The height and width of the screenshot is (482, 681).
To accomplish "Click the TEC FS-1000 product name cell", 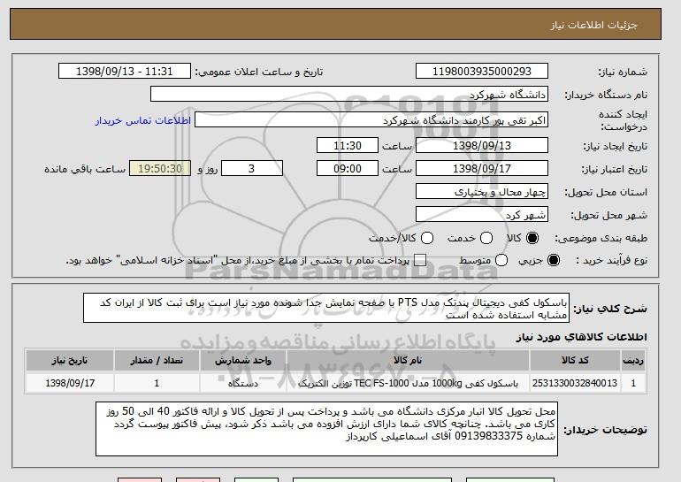I will [408, 383].
